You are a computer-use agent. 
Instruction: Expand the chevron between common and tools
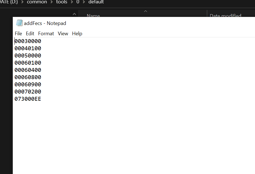coord(51,2)
